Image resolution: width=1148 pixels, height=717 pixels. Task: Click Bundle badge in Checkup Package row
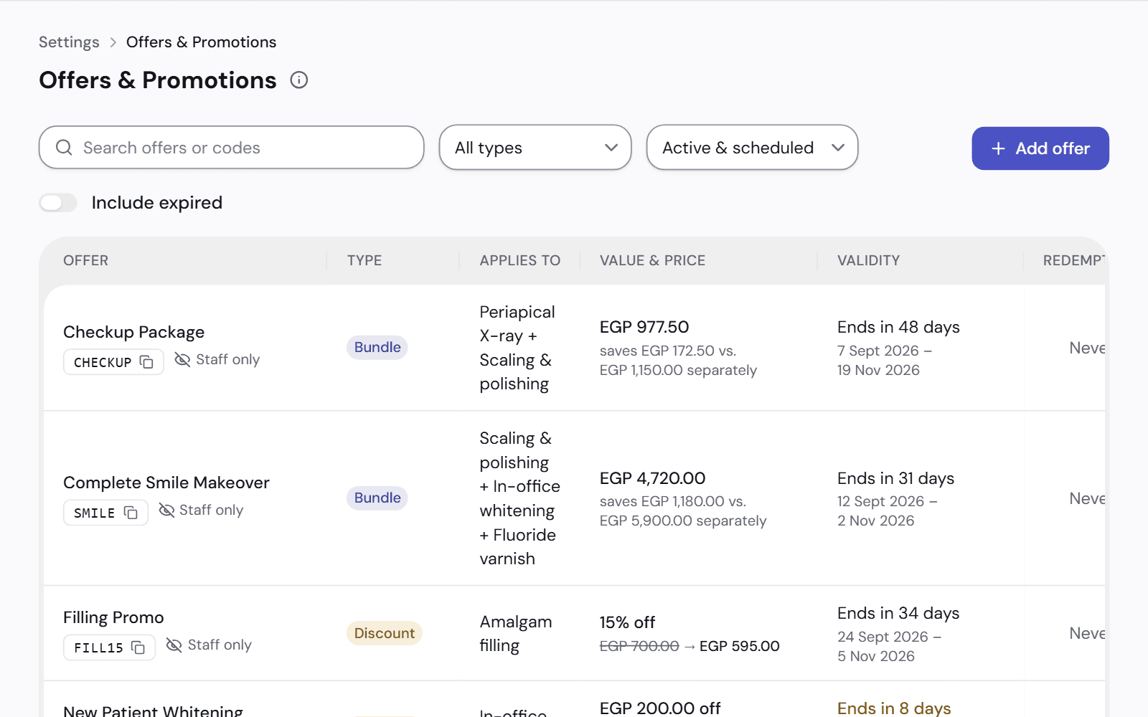377,347
